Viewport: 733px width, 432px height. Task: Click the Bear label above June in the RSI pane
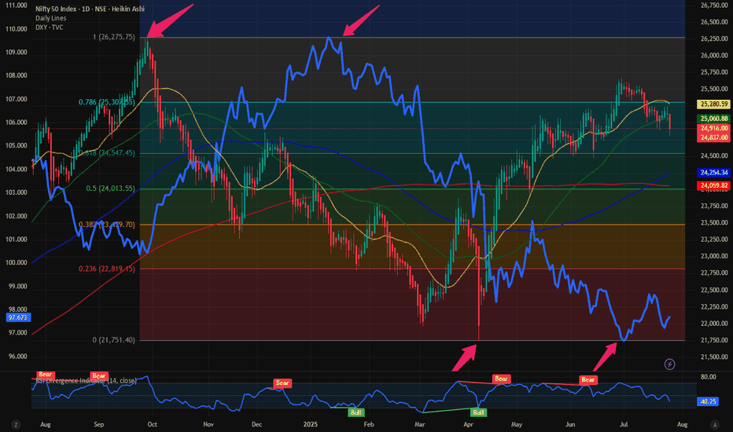click(x=588, y=379)
